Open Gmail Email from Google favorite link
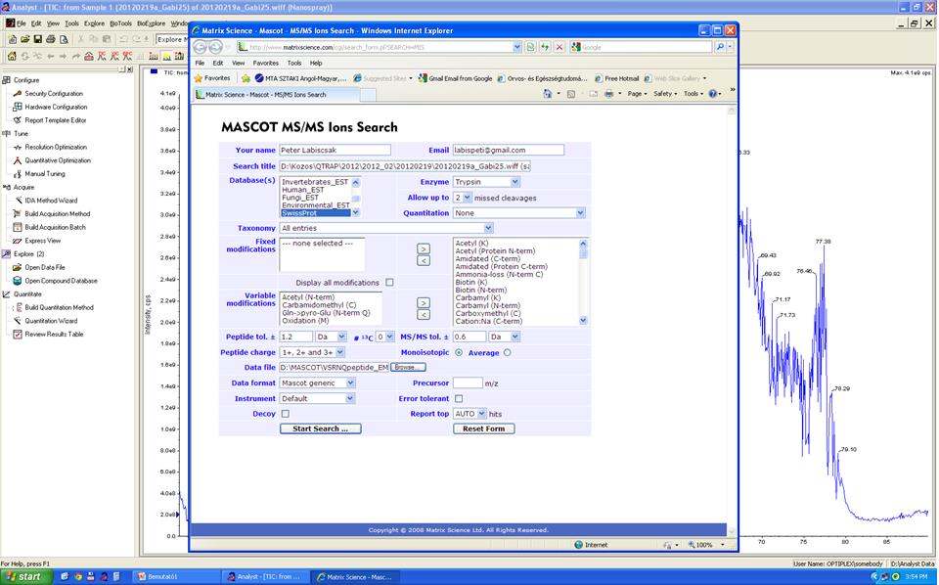 click(455, 78)
